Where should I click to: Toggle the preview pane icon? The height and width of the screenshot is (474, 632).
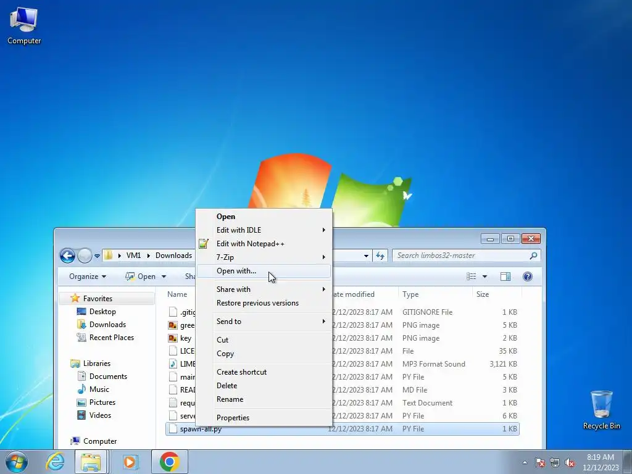click(505, 276)
